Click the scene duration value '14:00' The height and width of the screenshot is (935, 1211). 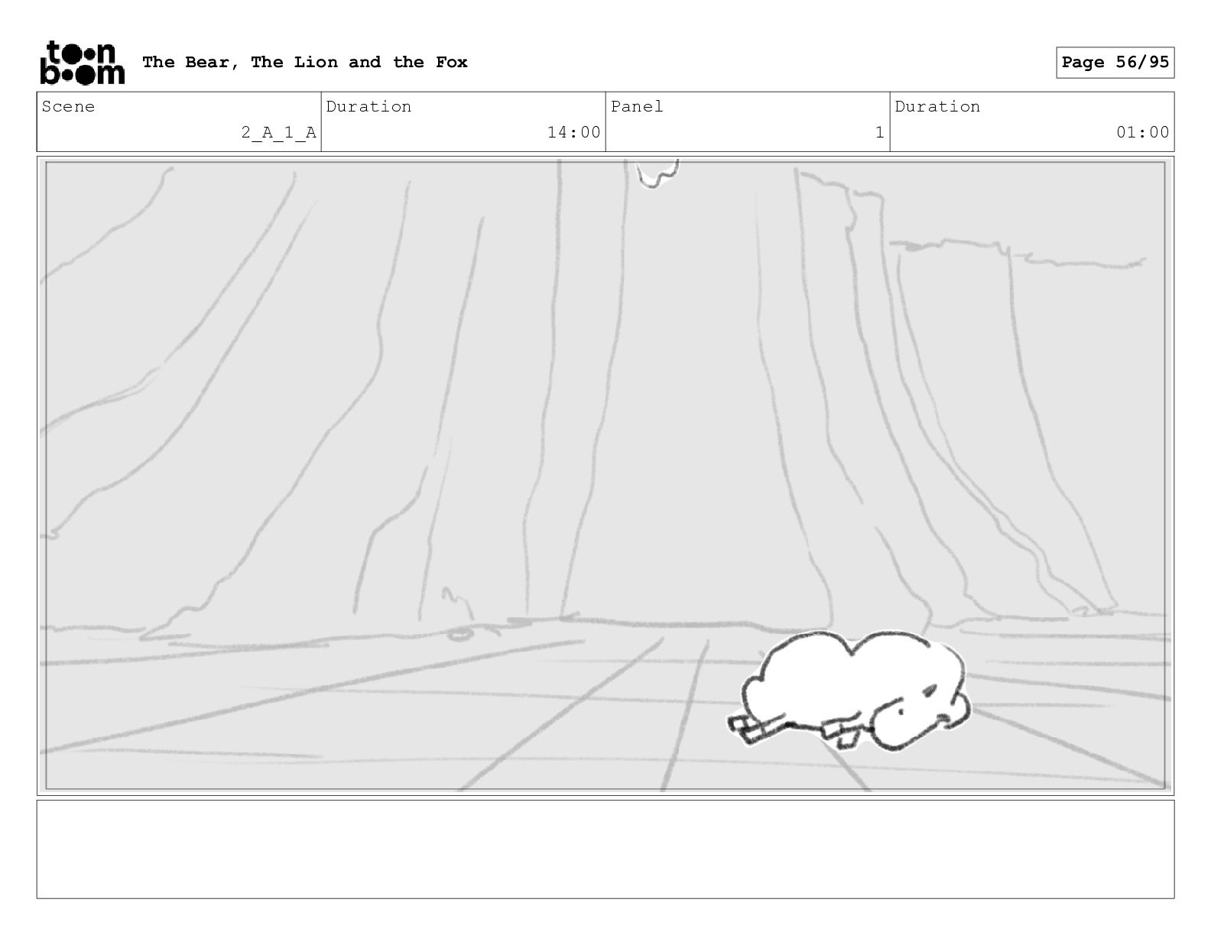point(574,133)
